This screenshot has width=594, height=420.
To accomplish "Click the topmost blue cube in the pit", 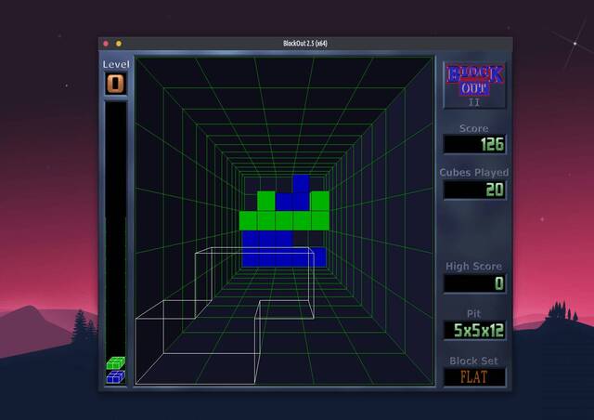I will pos(302,184).
